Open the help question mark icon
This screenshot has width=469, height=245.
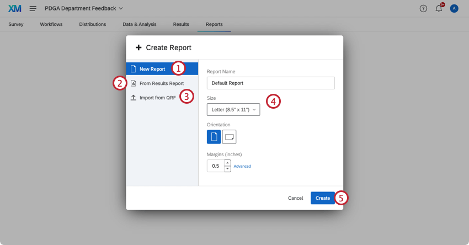[x=423, y=8]
